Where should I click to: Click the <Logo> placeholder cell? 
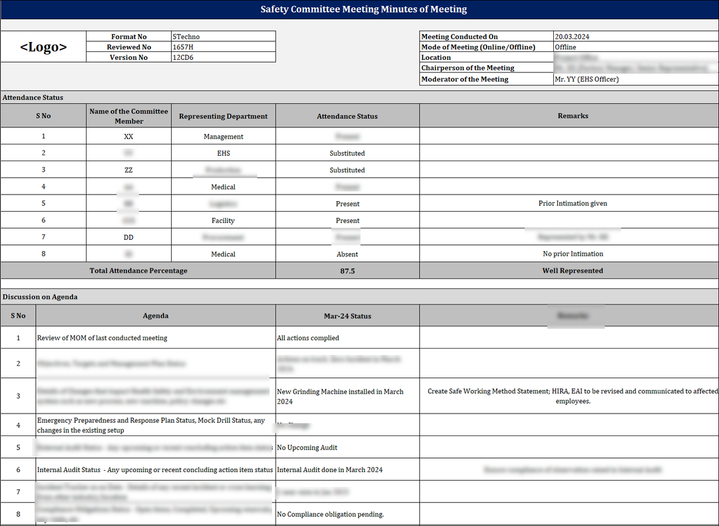[43, 47]
